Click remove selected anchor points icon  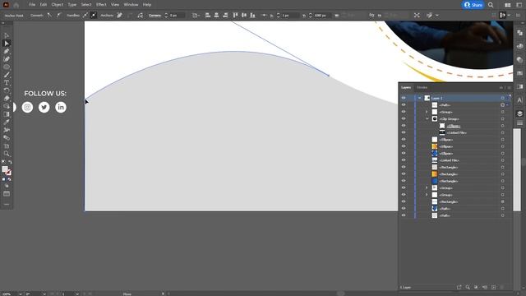tap(119, 15)
